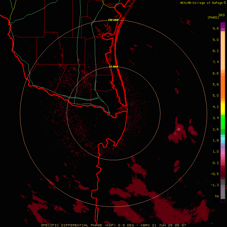Click the purple top segment of the color bar
This screenshot has width=227, height=227.
click(x=223, y=25)
